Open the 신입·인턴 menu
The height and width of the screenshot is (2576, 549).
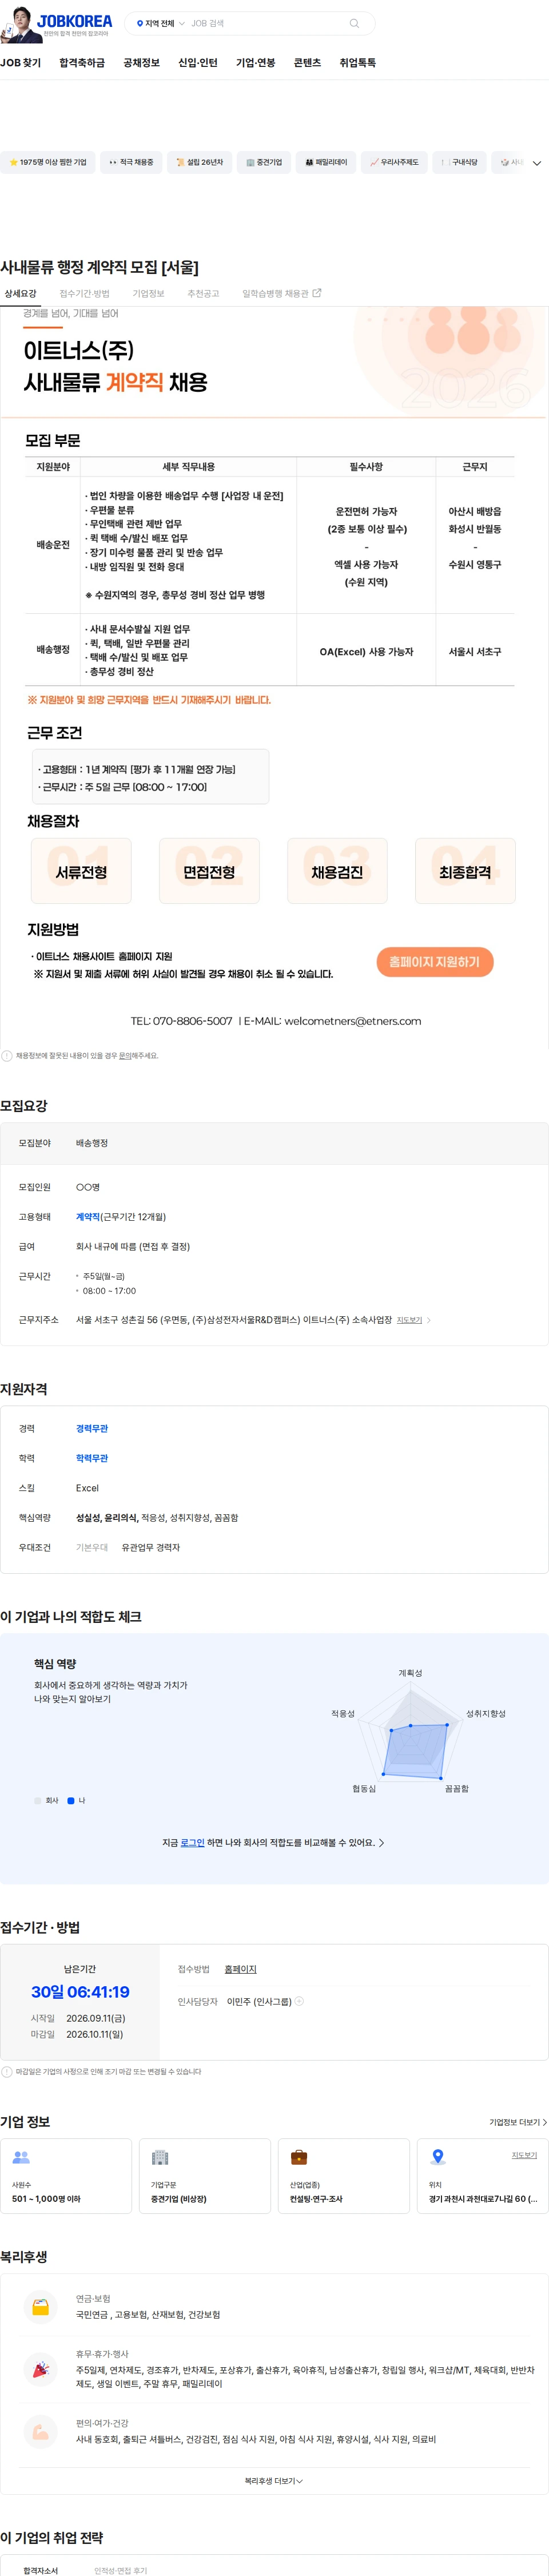point(198,63)
